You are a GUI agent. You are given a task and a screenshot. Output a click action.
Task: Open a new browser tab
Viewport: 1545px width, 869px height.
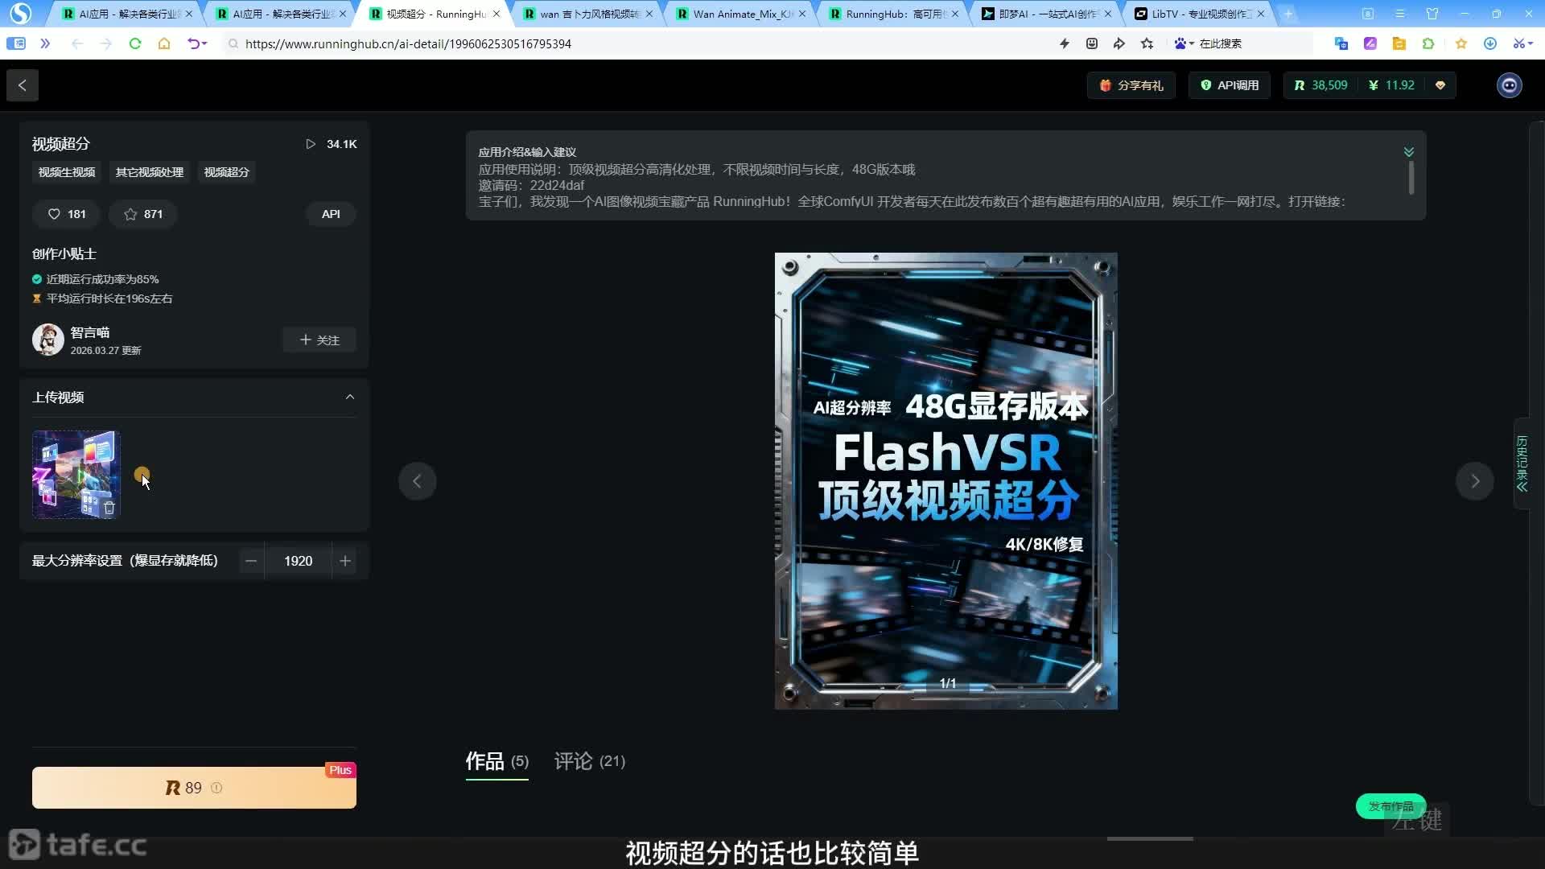(x=1288, y=14)
